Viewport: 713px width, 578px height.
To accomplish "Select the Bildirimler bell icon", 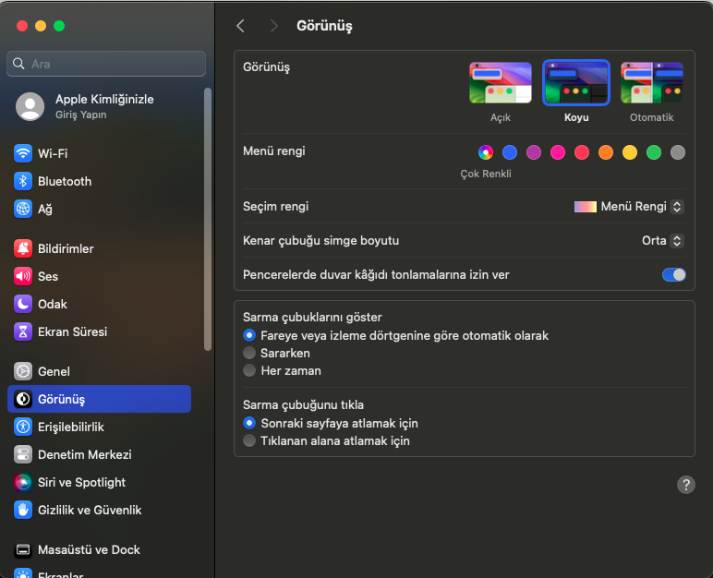I will pyautogui.click(x=23, y=248).
